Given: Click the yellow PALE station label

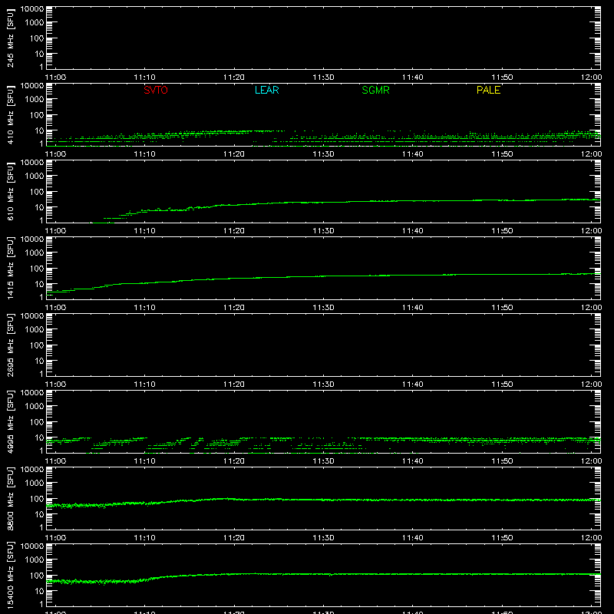Looking at the screenshot, I should (x=488, y=90).
